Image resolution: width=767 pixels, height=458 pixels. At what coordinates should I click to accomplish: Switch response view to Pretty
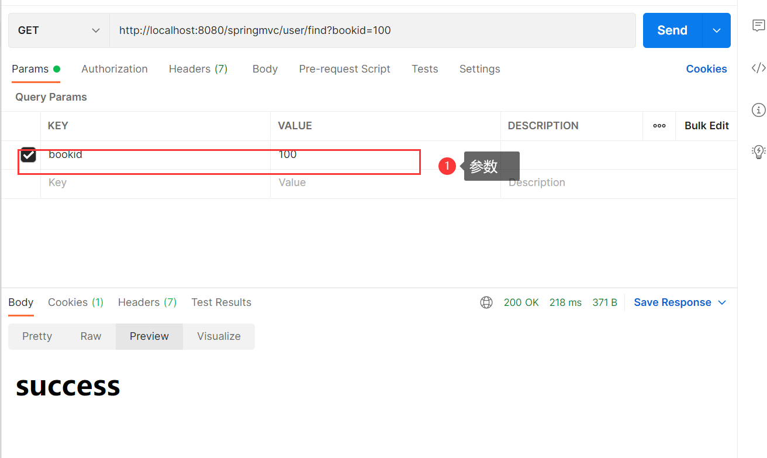37,336
